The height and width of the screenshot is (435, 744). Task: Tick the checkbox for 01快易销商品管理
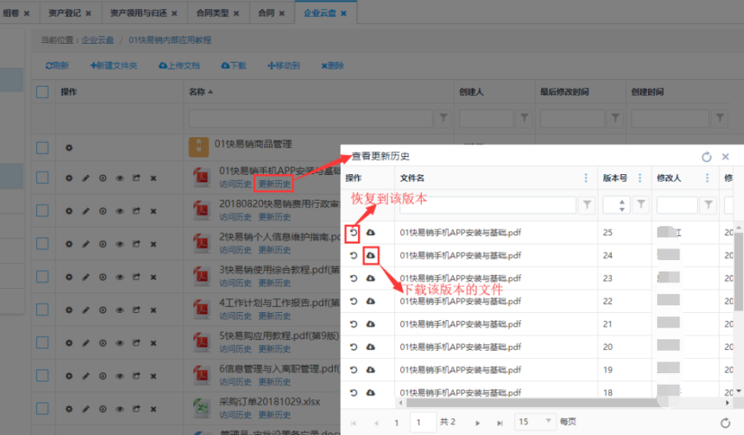click(42, 148)
